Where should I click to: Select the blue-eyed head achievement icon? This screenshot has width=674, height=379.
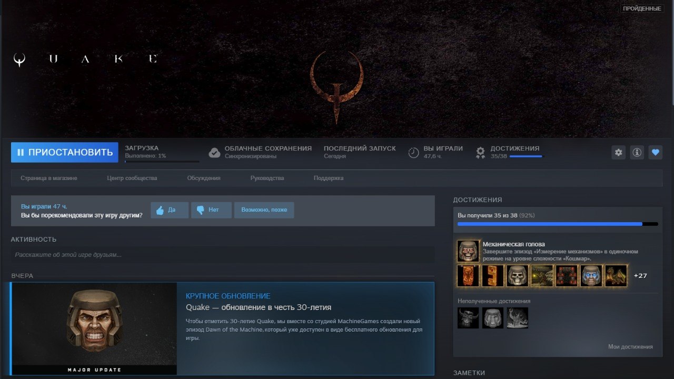[x=591, y=275]
